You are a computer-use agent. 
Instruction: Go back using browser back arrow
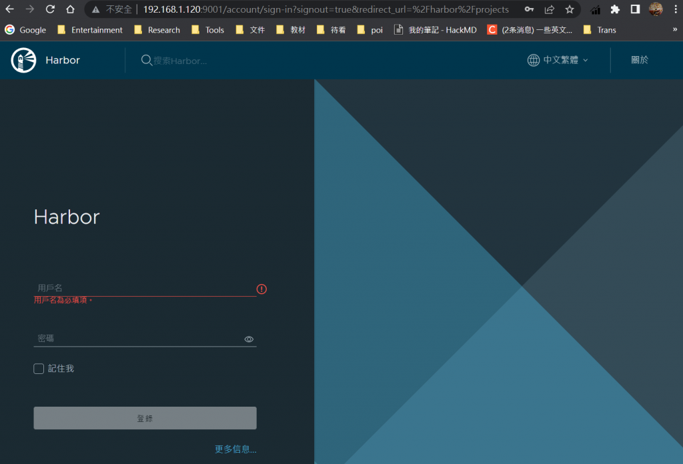point(9,9)
